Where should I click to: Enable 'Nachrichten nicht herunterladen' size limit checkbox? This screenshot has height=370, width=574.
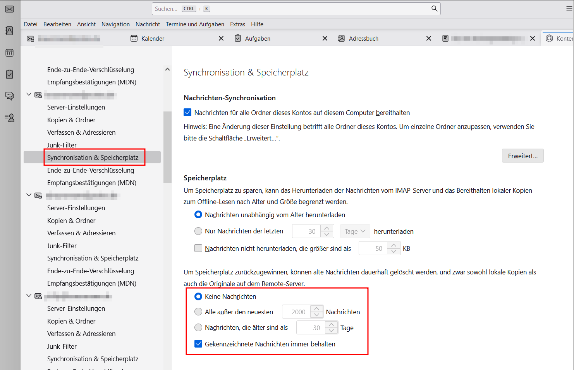(198, 248)
